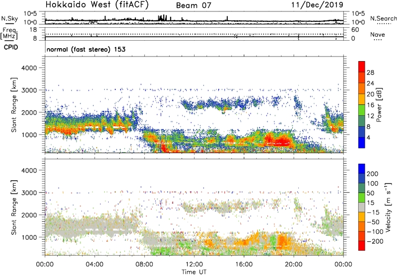This screenshot has width=397, height=275.
Task: Pick the blue top segment of velocity colorbar
Action: point(362,169)
